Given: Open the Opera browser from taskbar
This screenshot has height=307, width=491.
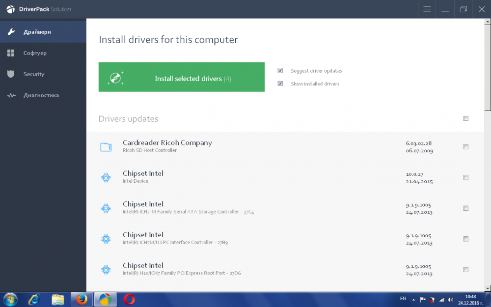Looking at the screenshot, I should click(129, 300).
